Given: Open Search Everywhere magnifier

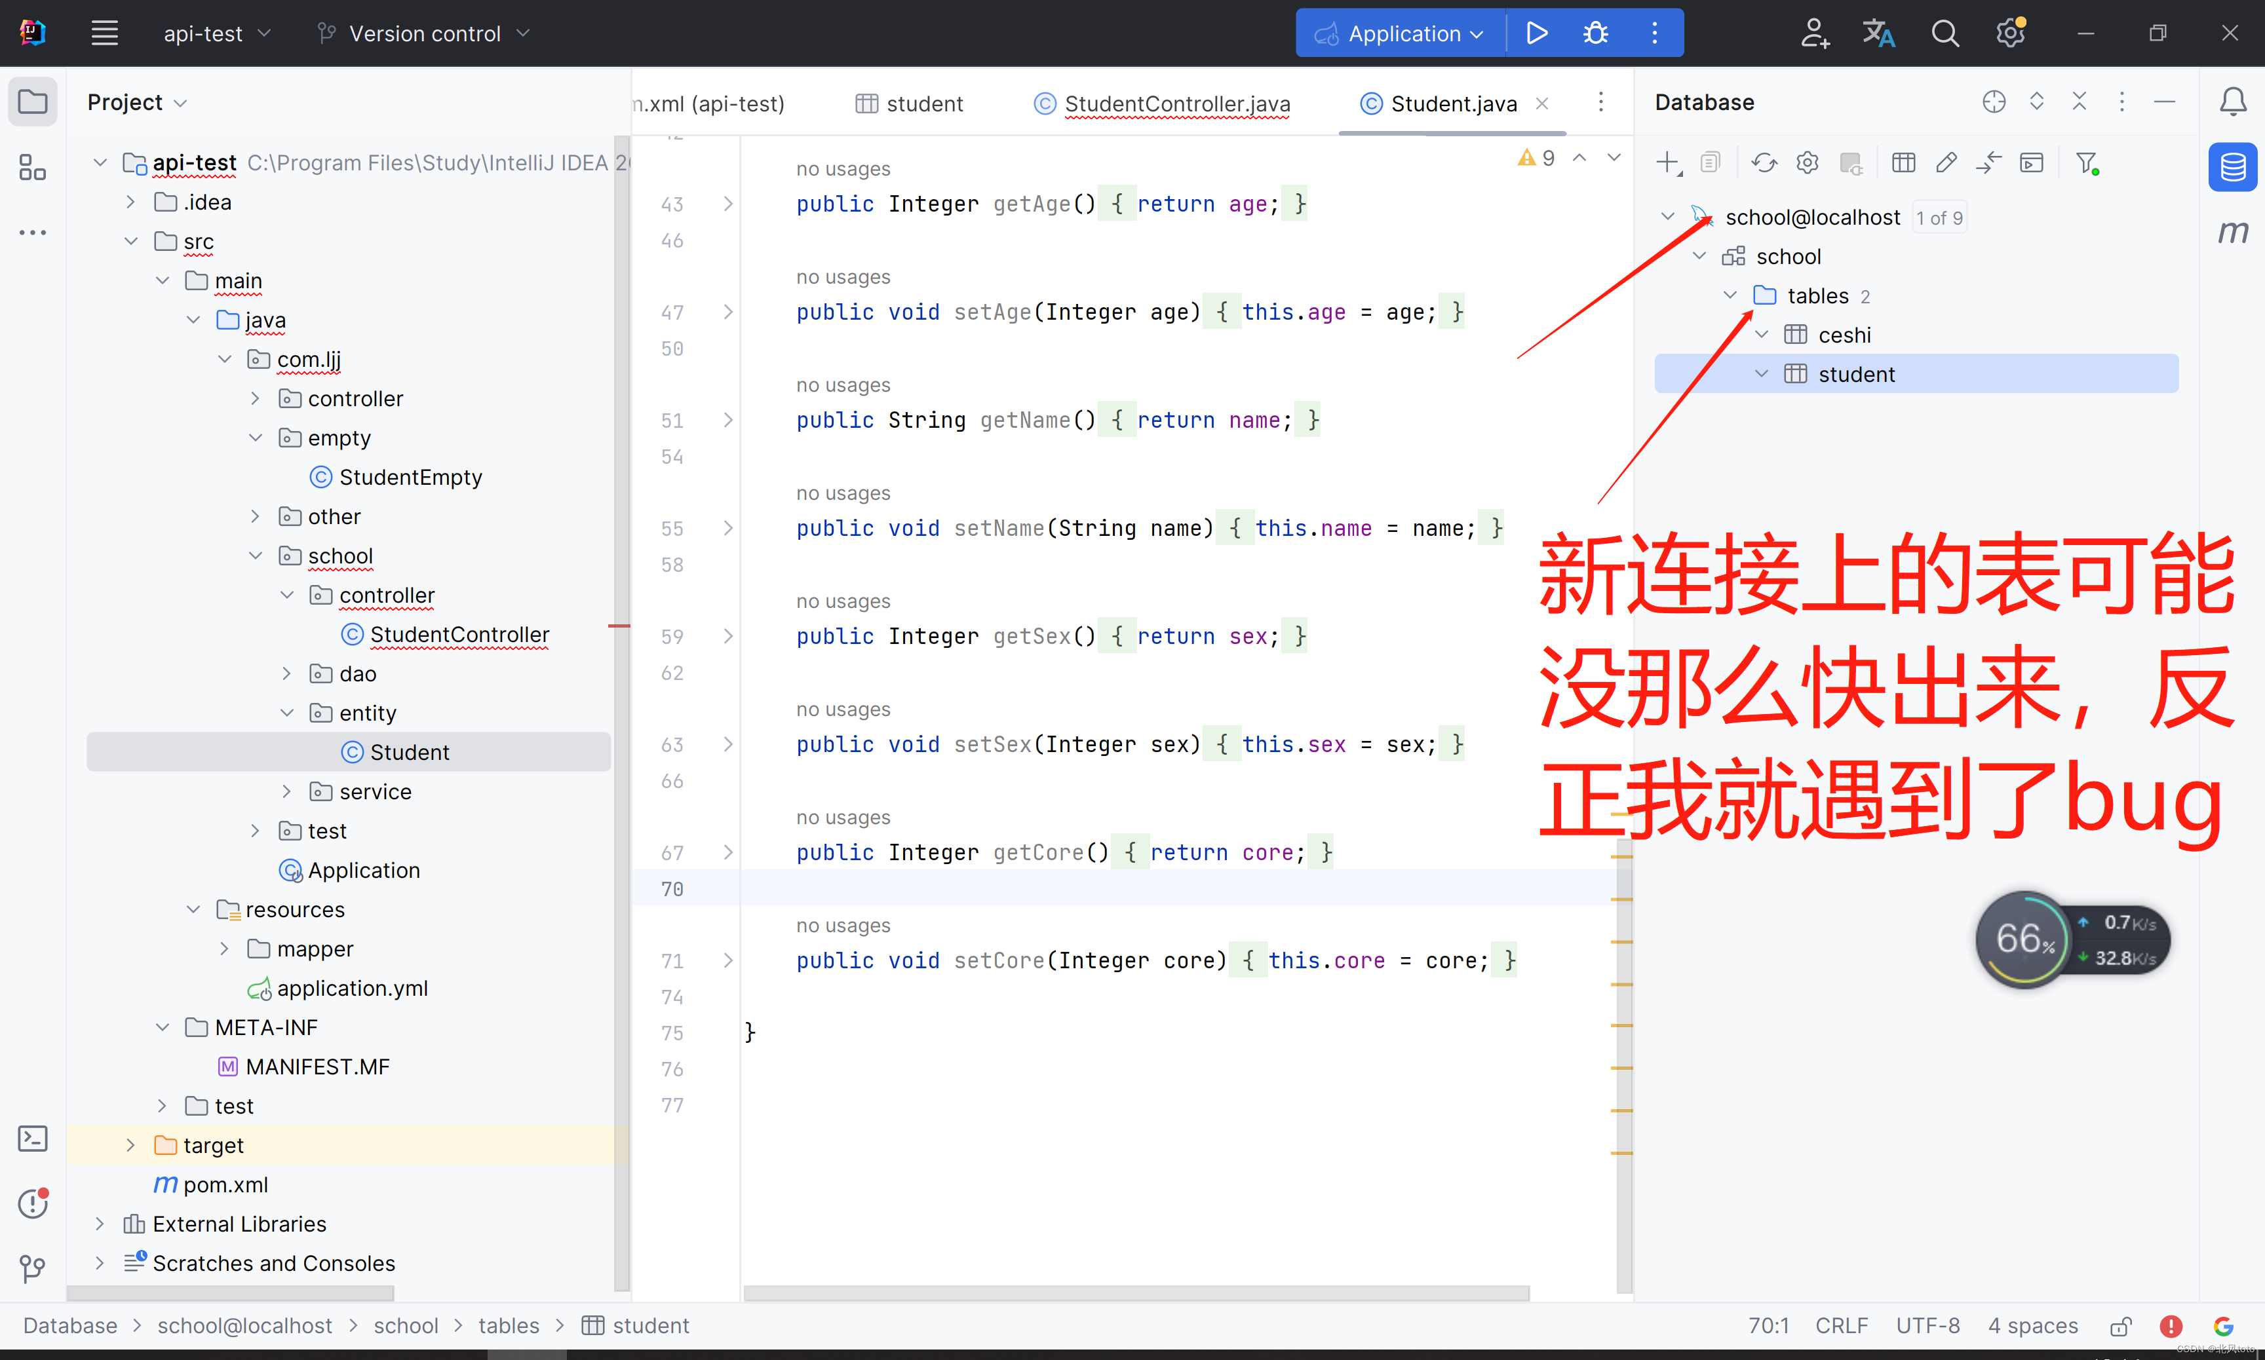Looking at the screenshot, I should coord(1945,34).
